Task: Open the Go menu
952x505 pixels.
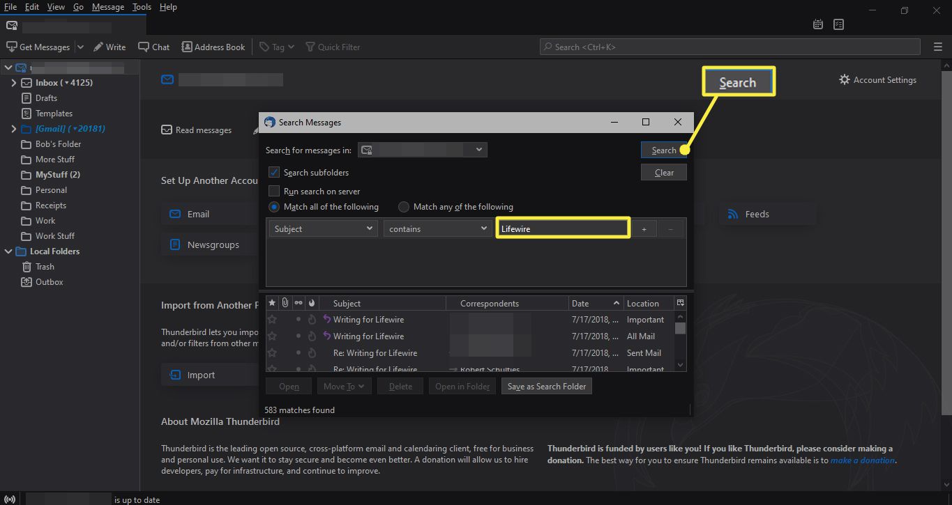Action: pos(78,7)
